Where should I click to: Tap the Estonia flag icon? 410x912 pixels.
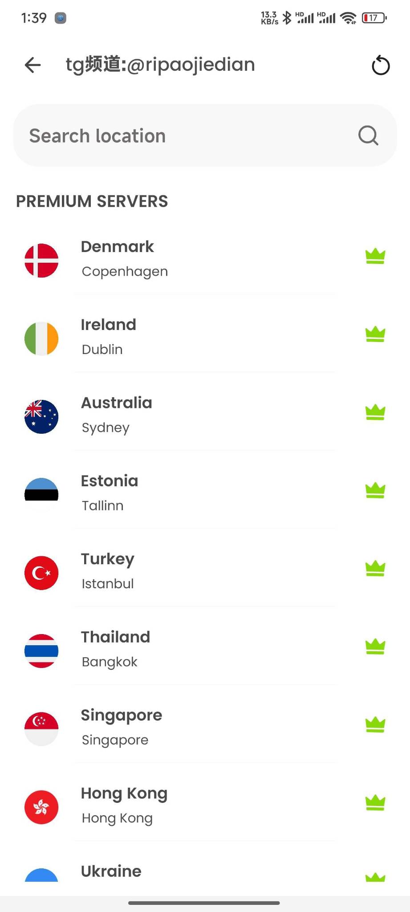[41, 494]
